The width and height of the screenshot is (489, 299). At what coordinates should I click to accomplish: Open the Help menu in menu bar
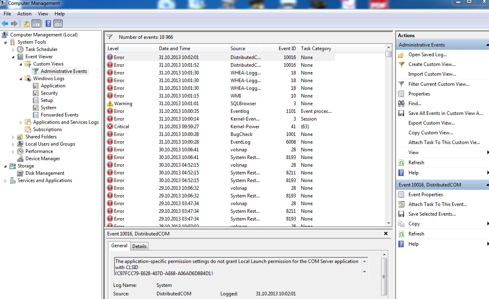[x=59, y=14]
